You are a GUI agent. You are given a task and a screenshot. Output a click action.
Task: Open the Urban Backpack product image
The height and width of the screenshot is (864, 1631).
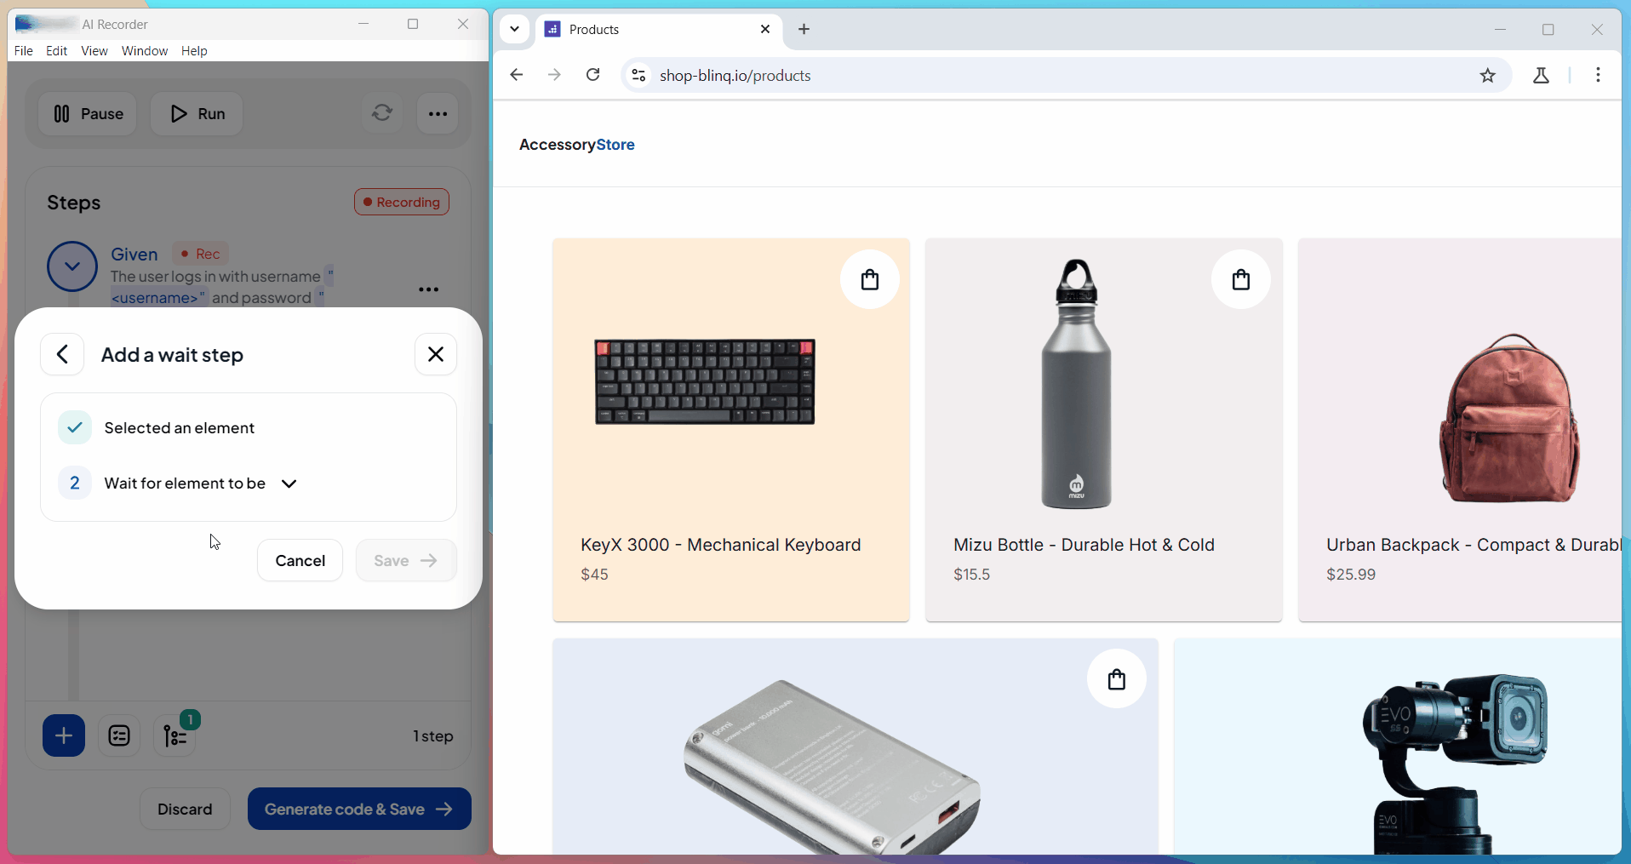tap(1507, 417)
